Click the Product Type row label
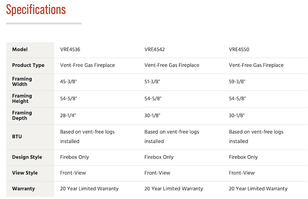 [x=28, y=65]
